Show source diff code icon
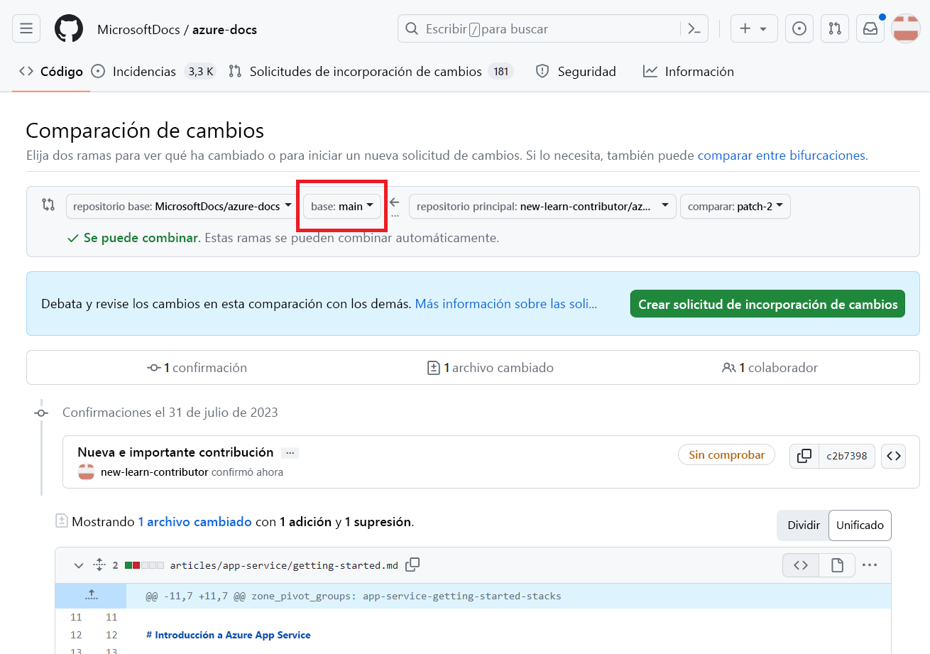 point(801,566)
